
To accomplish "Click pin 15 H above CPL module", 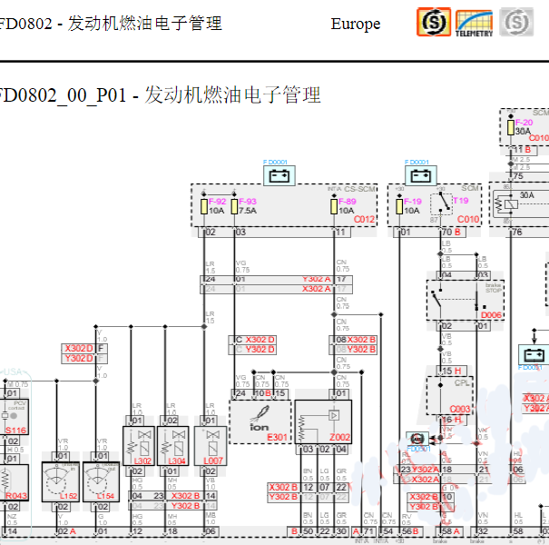I will pyautogui.click(x=452, y=371).
